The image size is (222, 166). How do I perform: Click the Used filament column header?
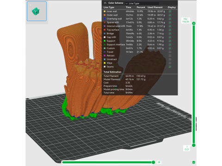[x=155, y=7]
